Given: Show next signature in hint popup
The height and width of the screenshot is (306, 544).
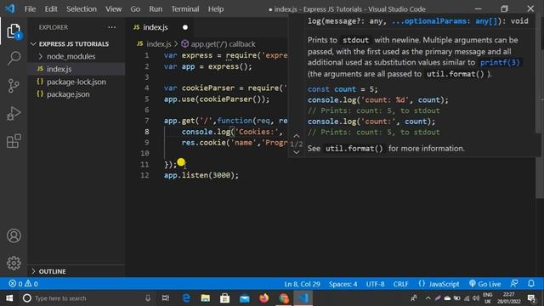Looking at the screenshot, I should tap(297, 152).
